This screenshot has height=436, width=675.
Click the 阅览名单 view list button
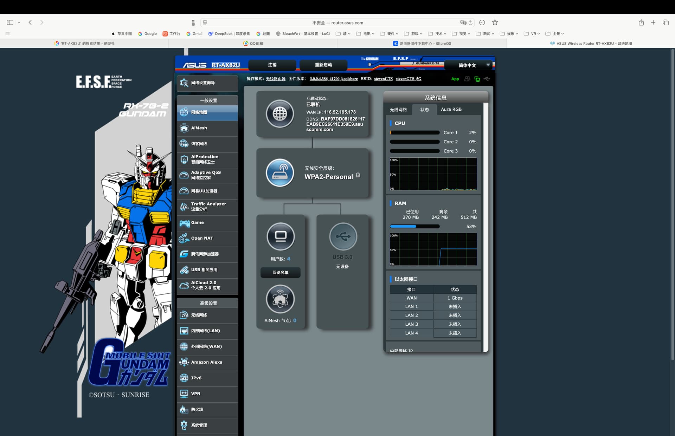280,273
